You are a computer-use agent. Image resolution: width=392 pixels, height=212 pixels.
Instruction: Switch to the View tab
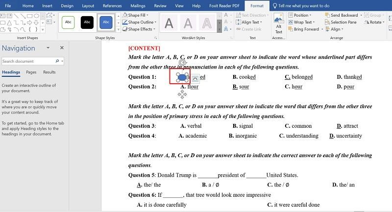[x=179, y=5]
